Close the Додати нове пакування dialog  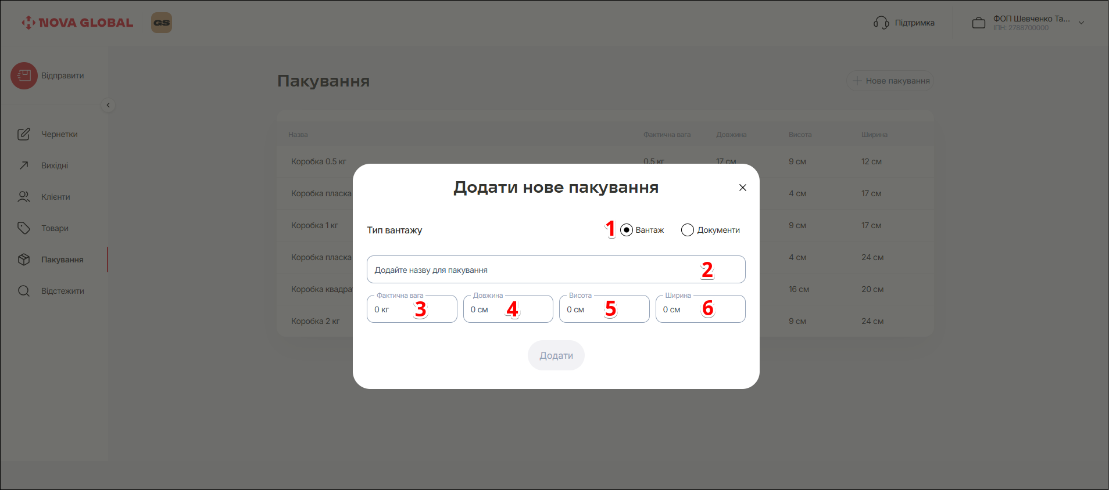coord(742,188)
